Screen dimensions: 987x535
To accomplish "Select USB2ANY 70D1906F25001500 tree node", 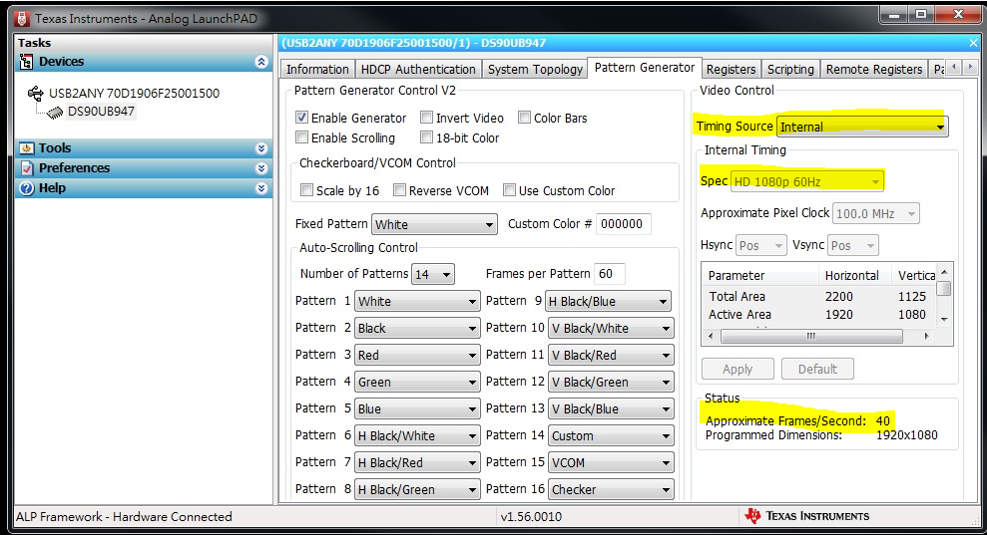I will tap(134, 94).
